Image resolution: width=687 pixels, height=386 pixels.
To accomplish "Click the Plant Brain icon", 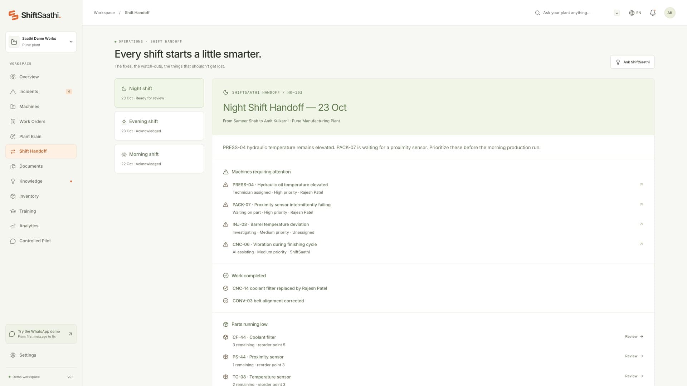I will 13,137.
